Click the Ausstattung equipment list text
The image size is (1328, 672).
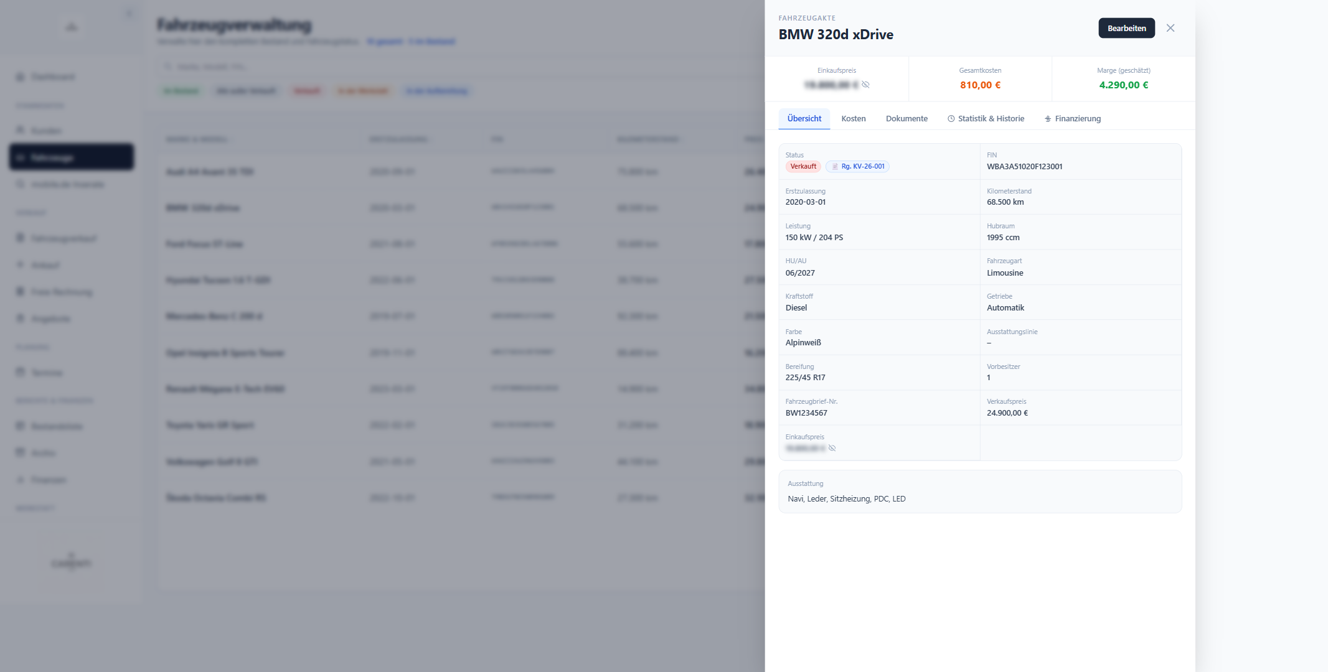847,498
